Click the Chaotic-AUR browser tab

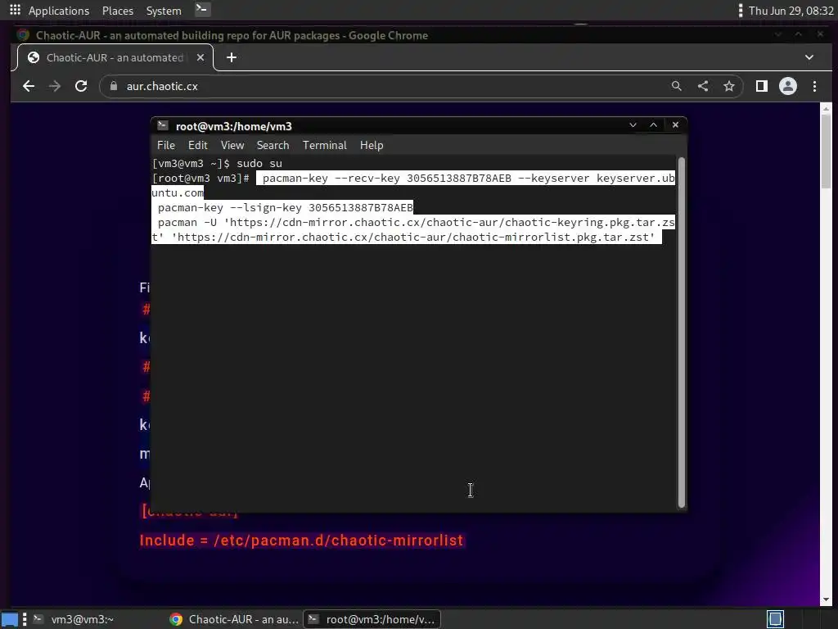[x=115, y=57]
